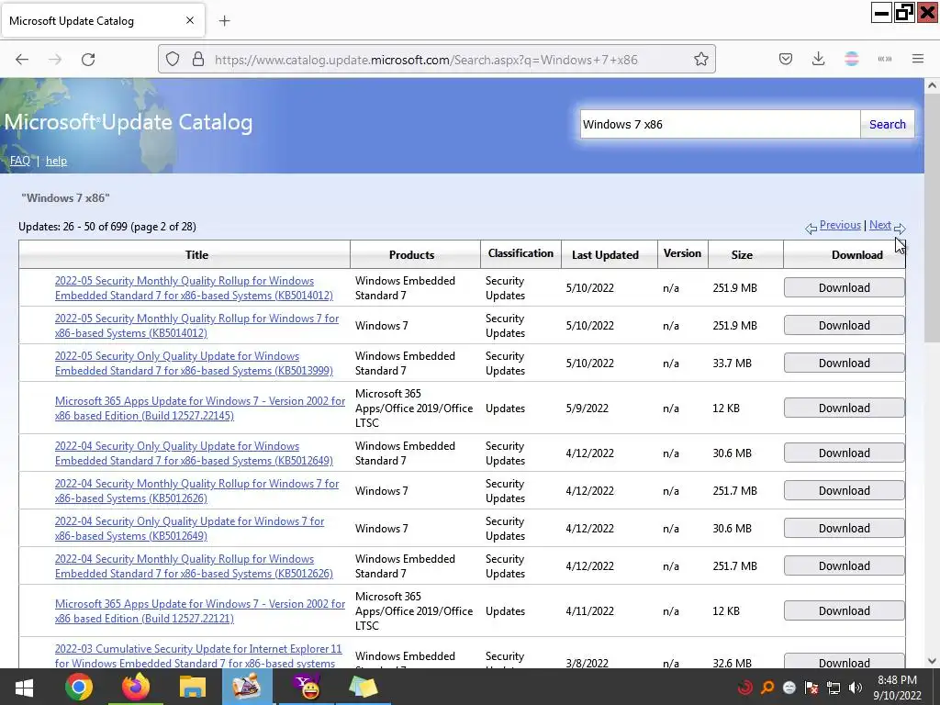Click the profile avatar toolbar icon
Screen dimensions: 940x705
point(851,59)
